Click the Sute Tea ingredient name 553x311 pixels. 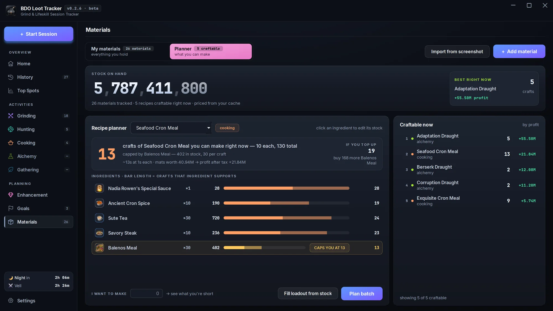point(118,218)
